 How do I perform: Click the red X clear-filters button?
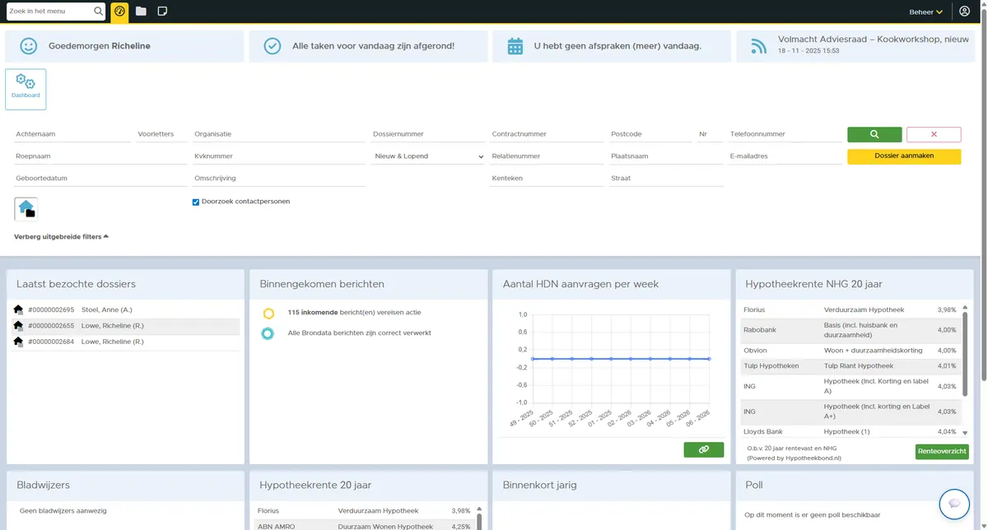point(934,134)
